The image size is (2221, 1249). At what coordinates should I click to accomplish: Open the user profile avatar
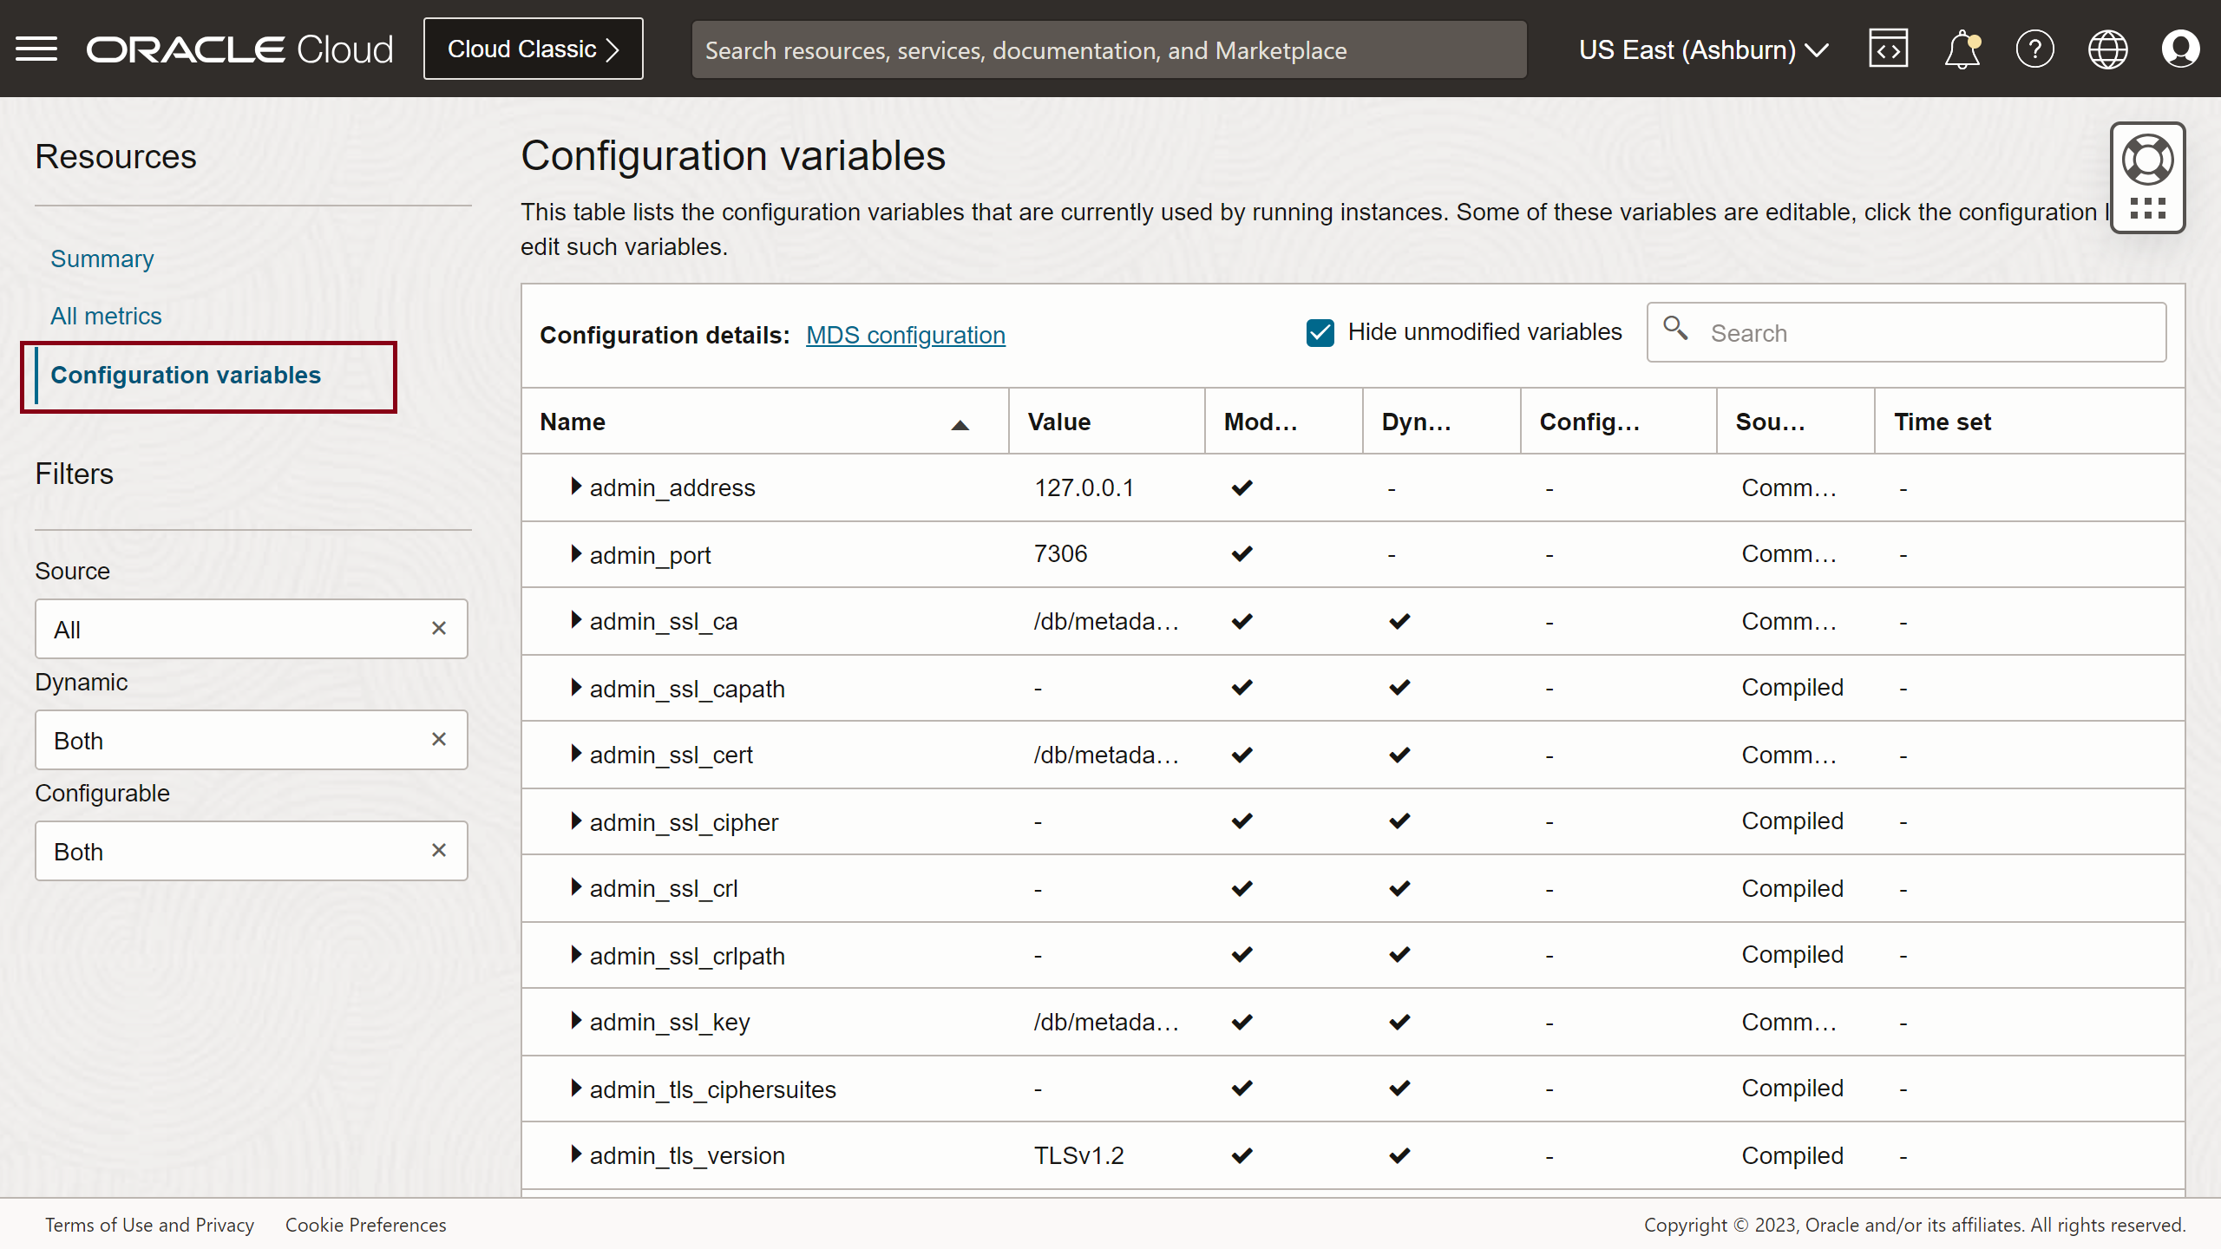click(x=2181, y=49)
